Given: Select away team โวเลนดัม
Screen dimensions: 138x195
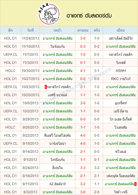Looking at the screenshot, I should [121, 127].
